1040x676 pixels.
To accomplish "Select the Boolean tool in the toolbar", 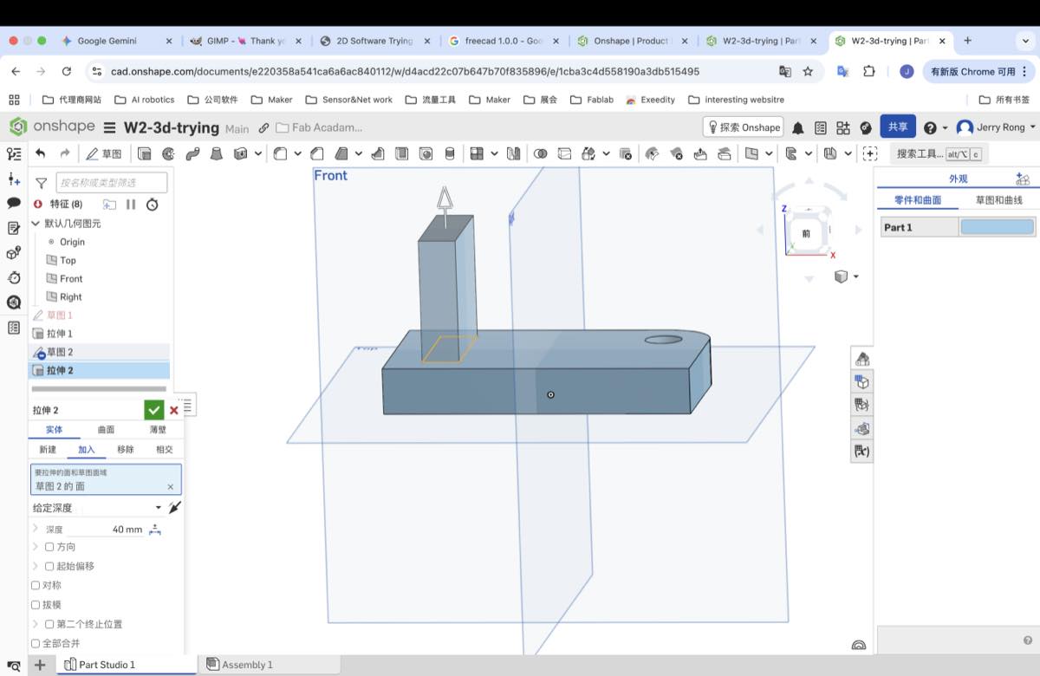I will point(540,153).
